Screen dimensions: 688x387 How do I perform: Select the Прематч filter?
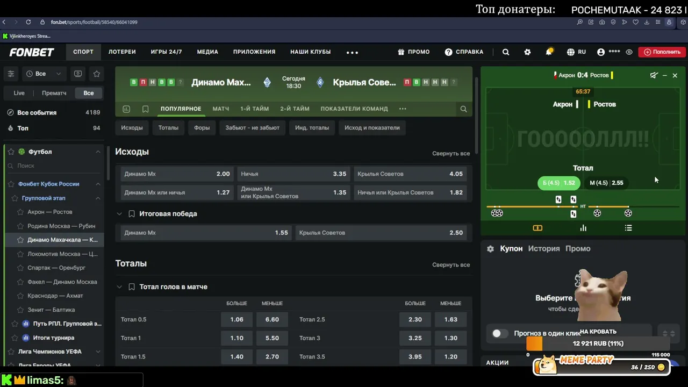[x=54, y=93]
